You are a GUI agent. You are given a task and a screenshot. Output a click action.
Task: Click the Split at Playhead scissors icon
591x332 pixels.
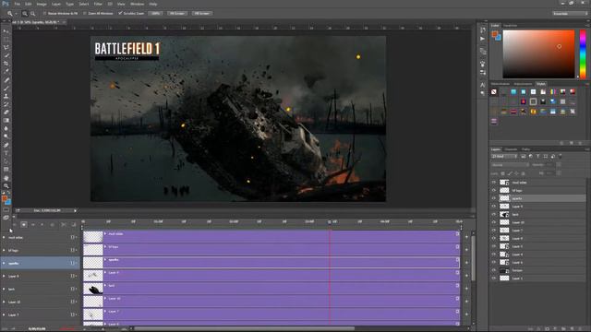[x=64, y=225]
